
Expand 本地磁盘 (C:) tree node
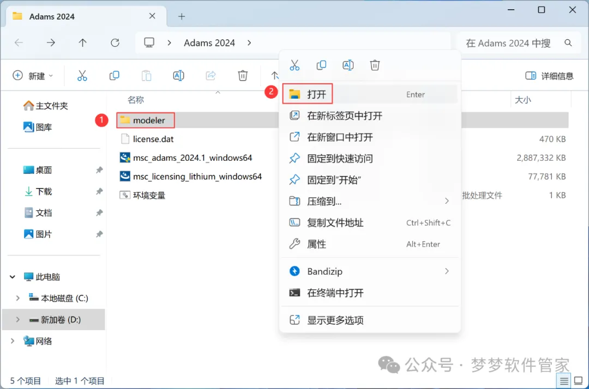[17, 298]
